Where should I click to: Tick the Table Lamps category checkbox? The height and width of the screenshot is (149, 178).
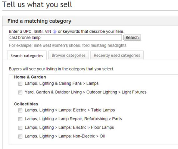point(20,110)
